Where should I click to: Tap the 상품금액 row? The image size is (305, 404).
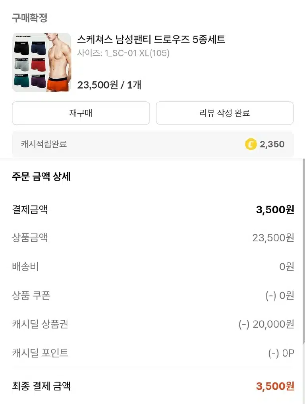click(x=153, y=237)
